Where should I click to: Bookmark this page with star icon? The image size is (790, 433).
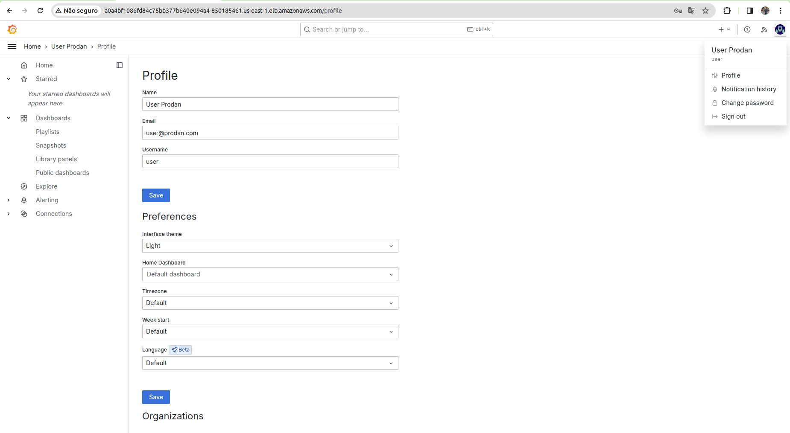point(705,11)
